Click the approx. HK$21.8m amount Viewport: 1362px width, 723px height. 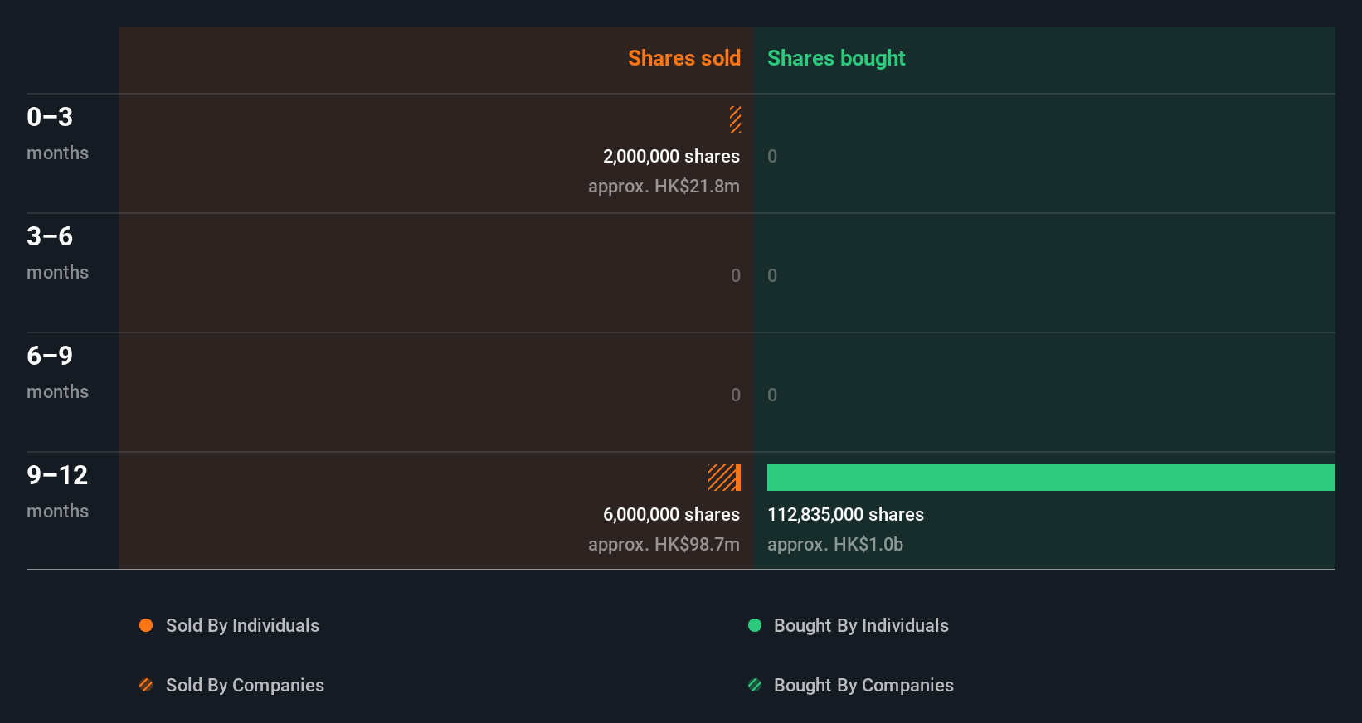coord(664,186)
